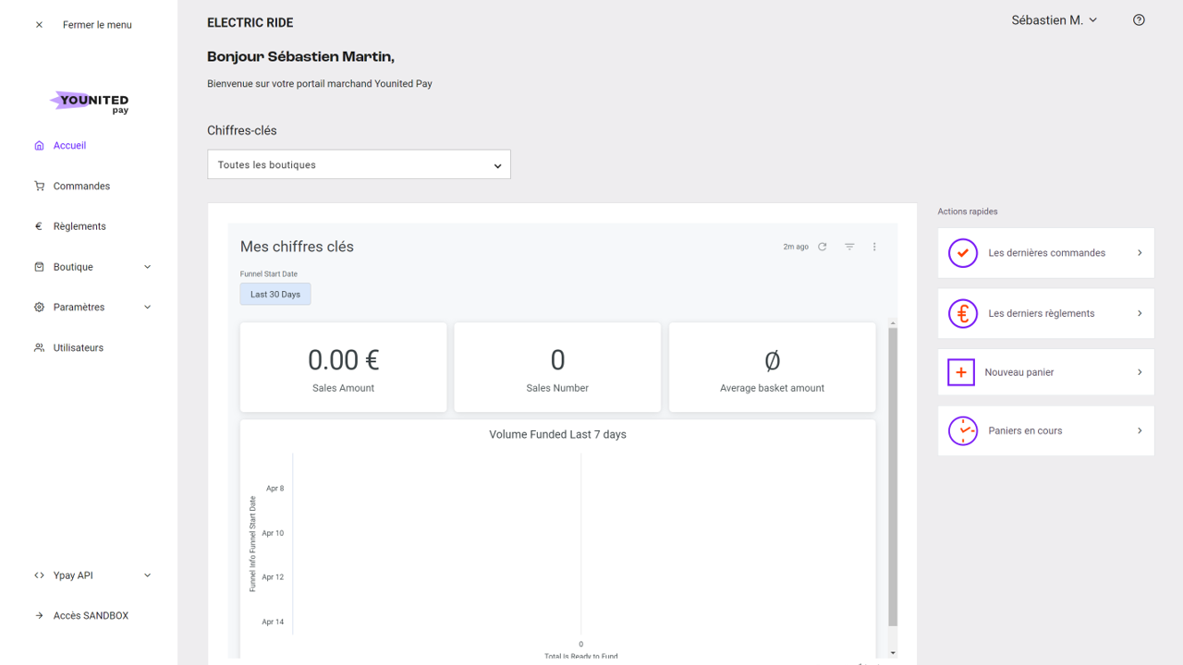Open Toutes les boutiques dropdown

tap(359, 164)
